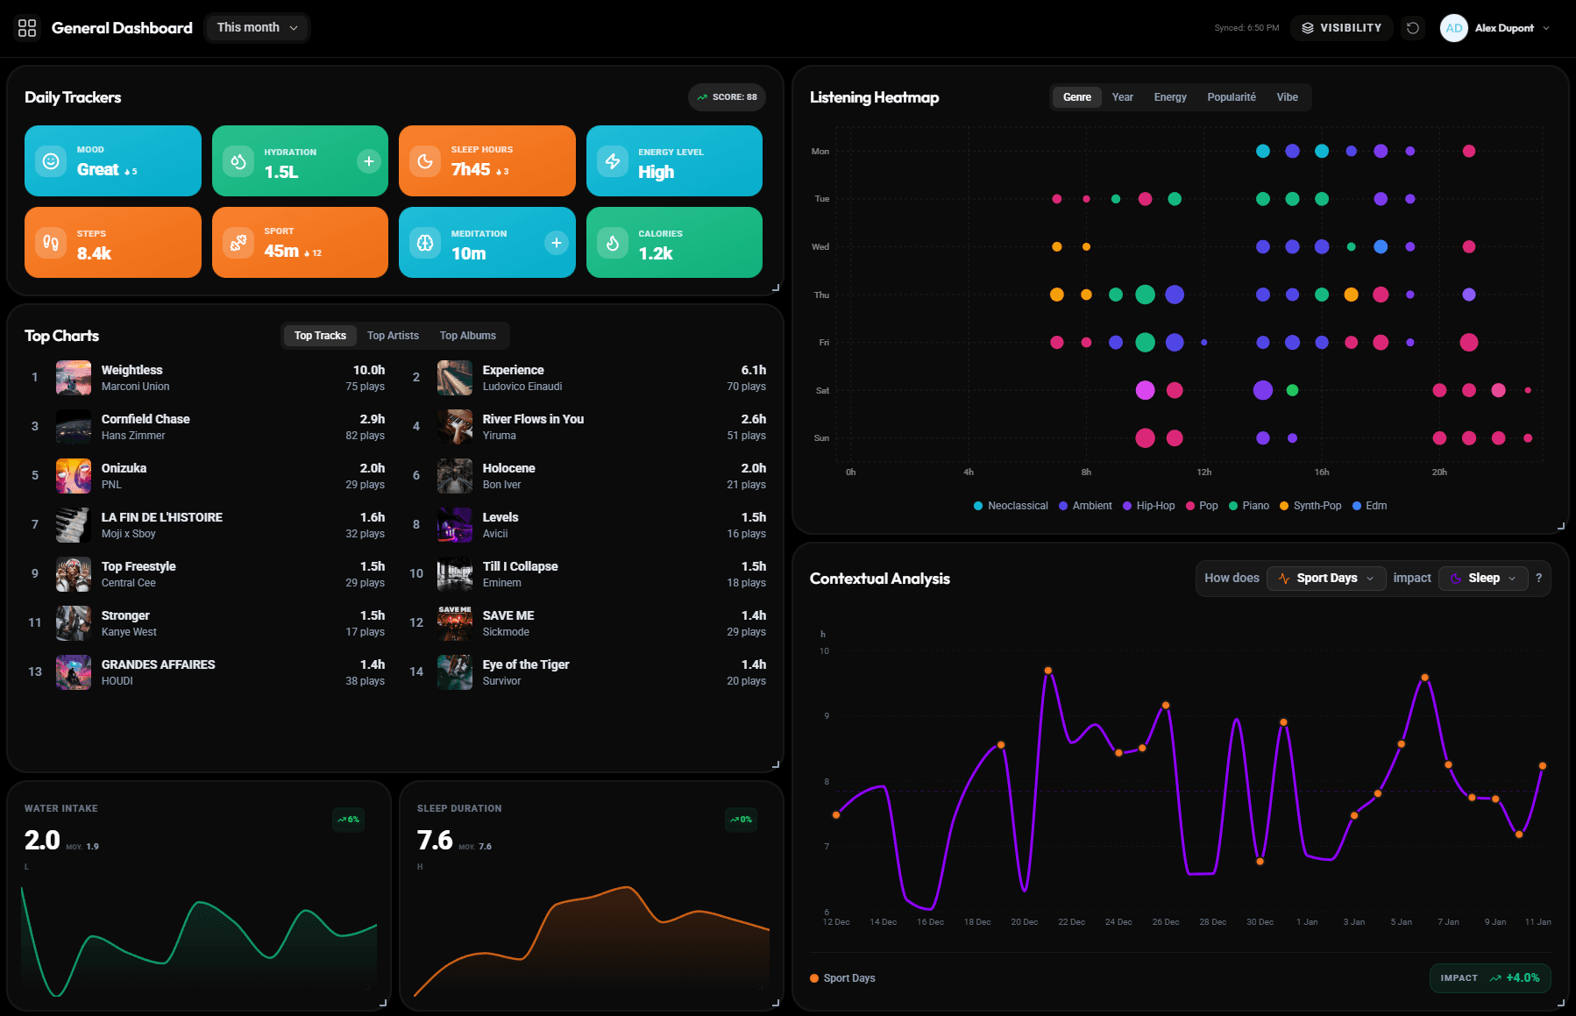Toggle the Pop genre in the heatmap legend
Image resolution: width=1576 pixels, height=1016 pixels.
tap(1202, 506)
